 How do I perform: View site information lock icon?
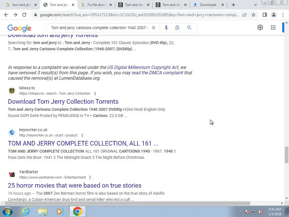tap(36, 15)
